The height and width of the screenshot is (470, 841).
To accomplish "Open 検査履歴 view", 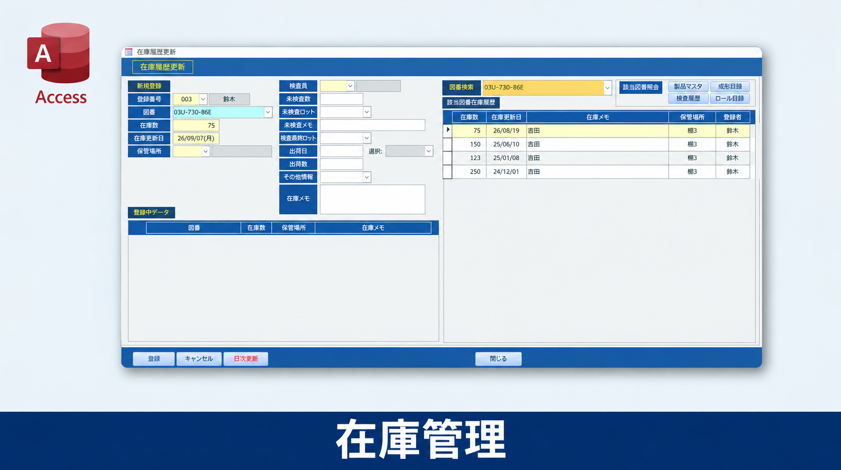I will 688,99.
